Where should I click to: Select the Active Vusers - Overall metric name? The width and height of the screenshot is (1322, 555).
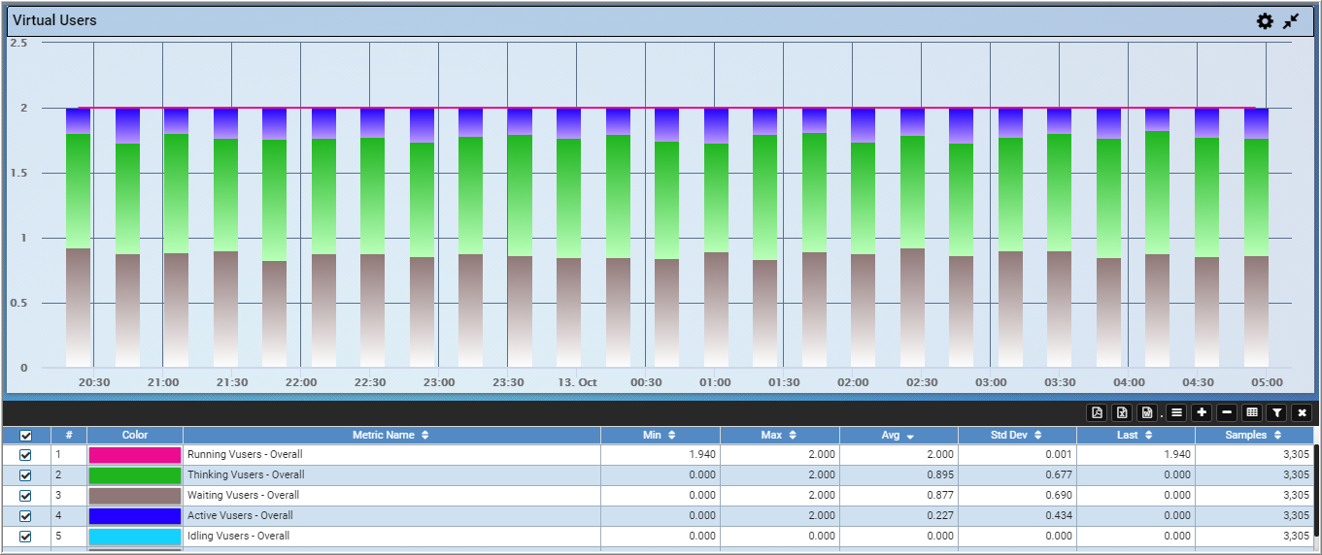coord(240,515)
